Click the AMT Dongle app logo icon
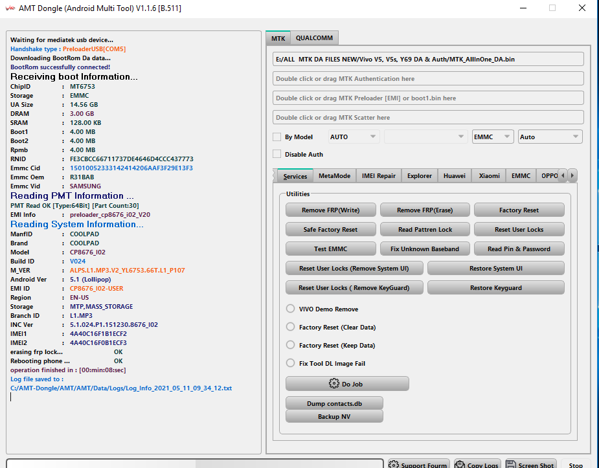The height and width of the screenshot is (468, 599). pyautogui.click(x=10, y=8)
